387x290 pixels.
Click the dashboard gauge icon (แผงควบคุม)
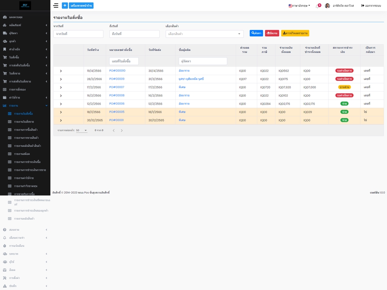[x=5, y=17]
